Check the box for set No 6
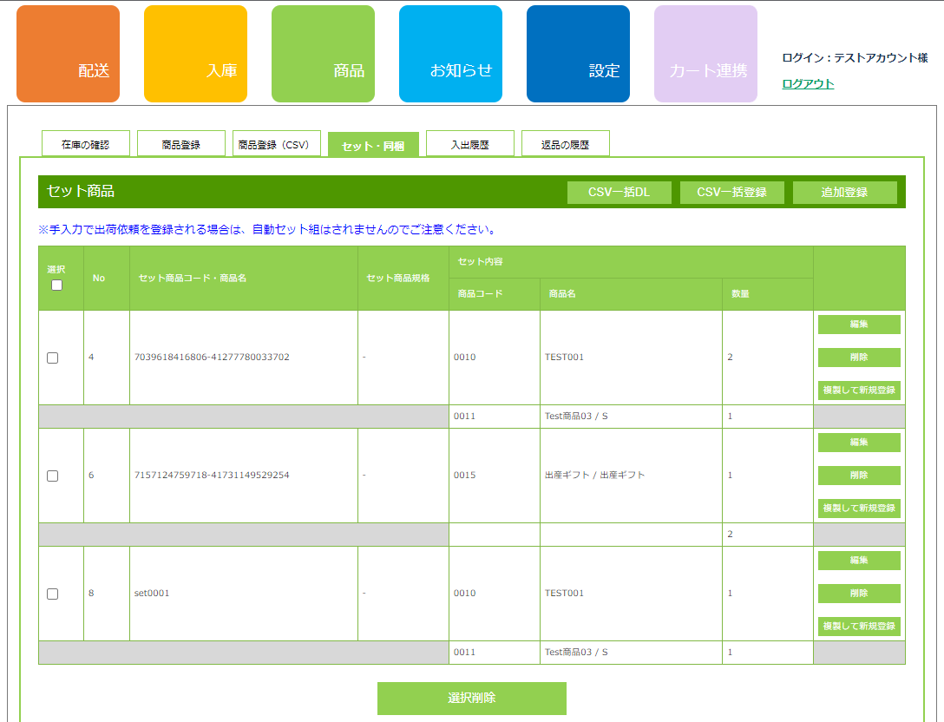This screenshot has height=722, width=944. pyautogui.click(x=53, y=476)
